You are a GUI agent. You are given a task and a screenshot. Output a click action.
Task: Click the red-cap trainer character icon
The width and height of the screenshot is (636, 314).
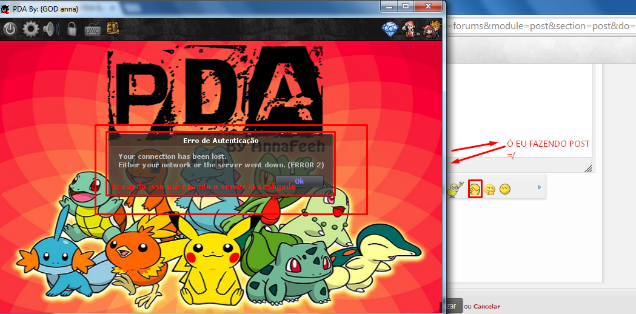click(x=411, y=29)
